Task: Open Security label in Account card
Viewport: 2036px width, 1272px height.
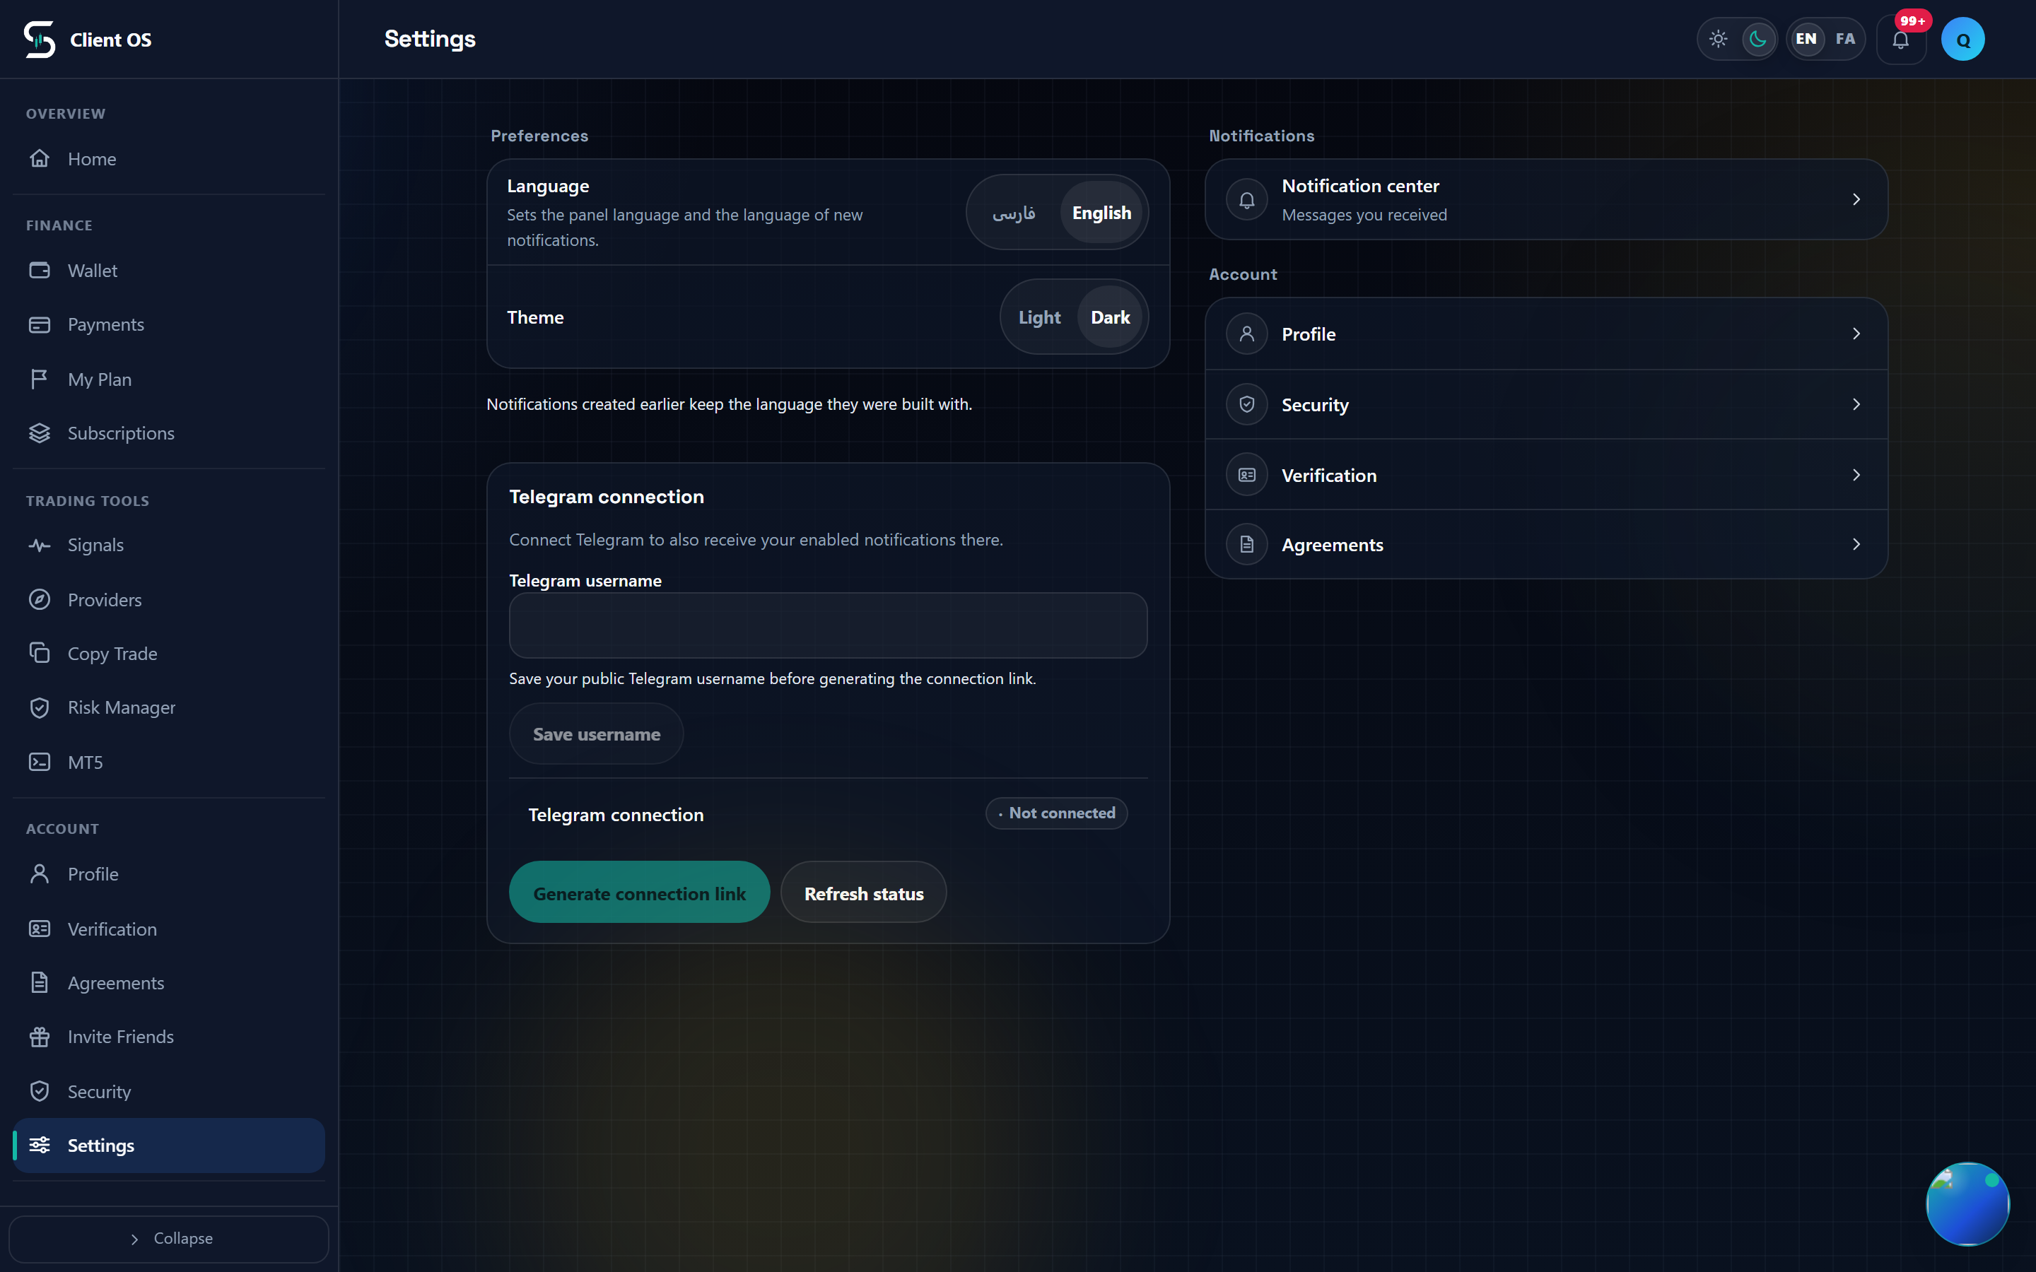Action: (x=1315, y=405)
